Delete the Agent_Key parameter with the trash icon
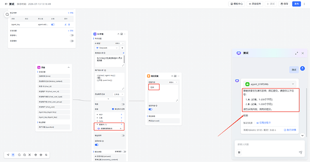 tap(69, 25)
